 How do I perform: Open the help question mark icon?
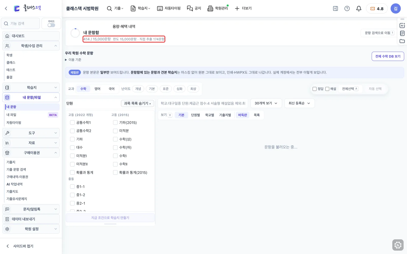pyautogui.click(x=347, y=8)
